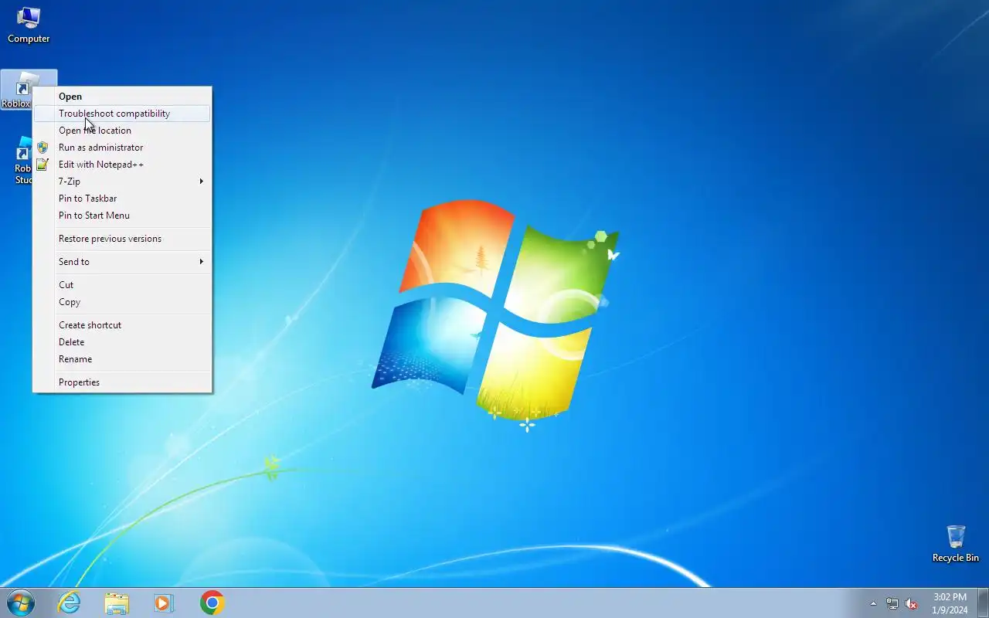This screenshot has width=989, height=618.
Task: Choose Restore previous versions
Action: 122,239
